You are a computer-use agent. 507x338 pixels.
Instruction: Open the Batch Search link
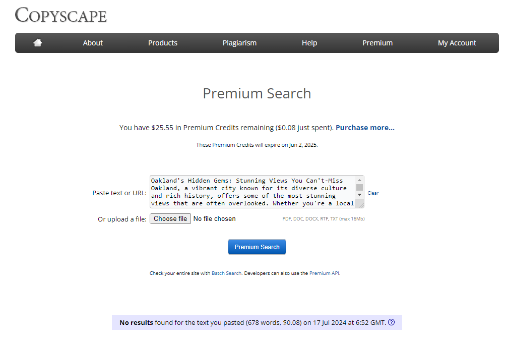[226, 273]
